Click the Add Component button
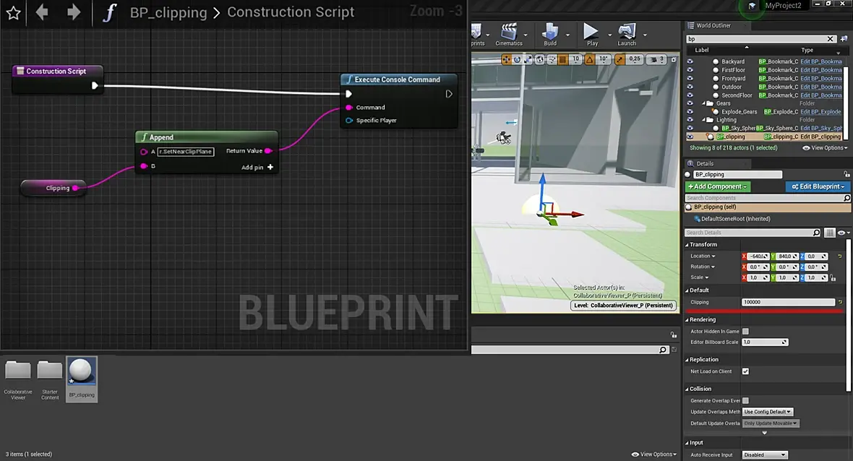853x461 pixels. coord(718,186)
